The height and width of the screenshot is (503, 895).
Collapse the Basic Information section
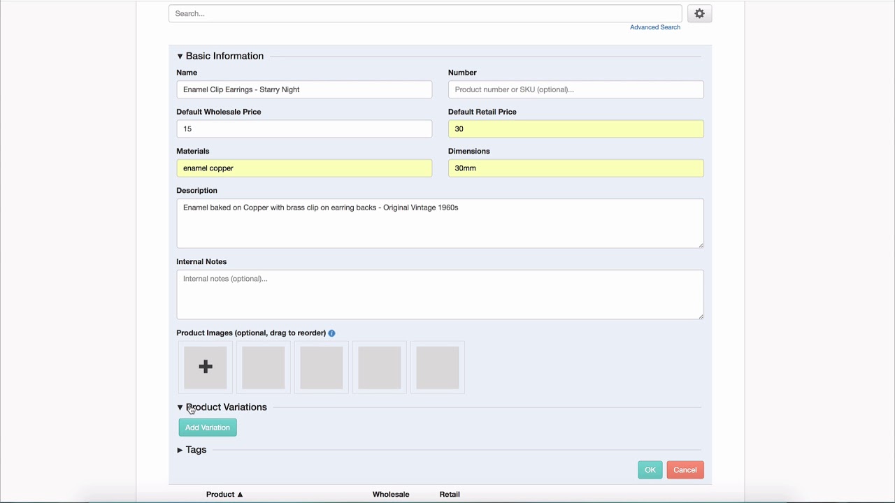pos(220,56)
